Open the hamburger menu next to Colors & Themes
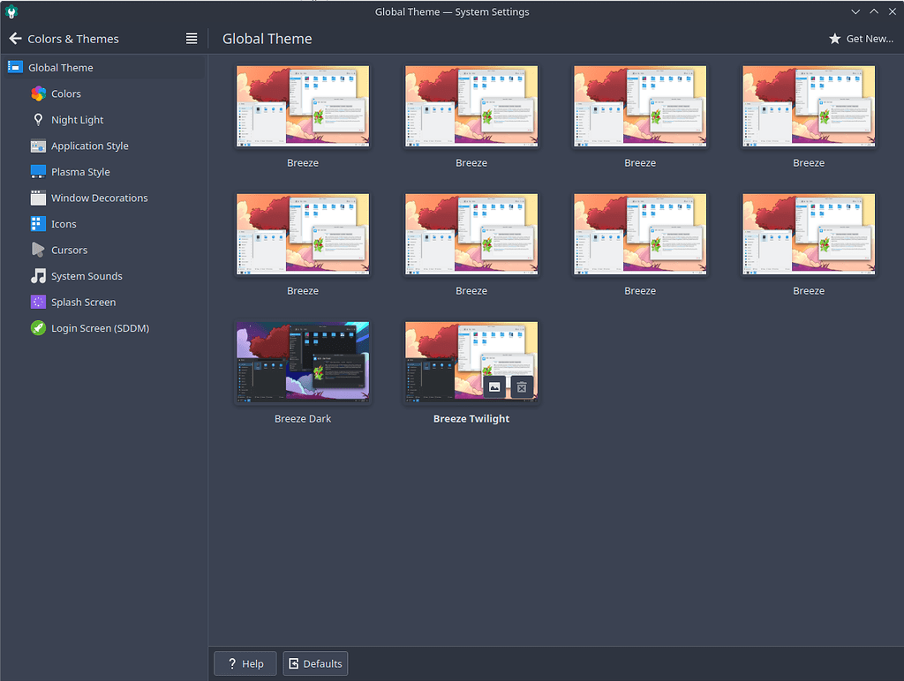The image size is (904, 681). 191,38
